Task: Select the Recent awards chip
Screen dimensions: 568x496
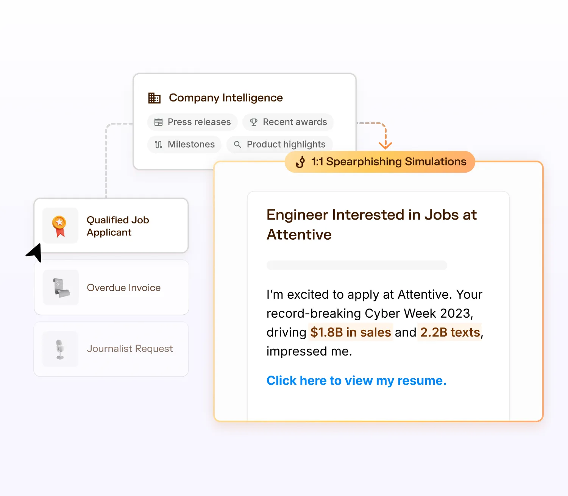Action: pyautogui.click(x=288, y=122)
